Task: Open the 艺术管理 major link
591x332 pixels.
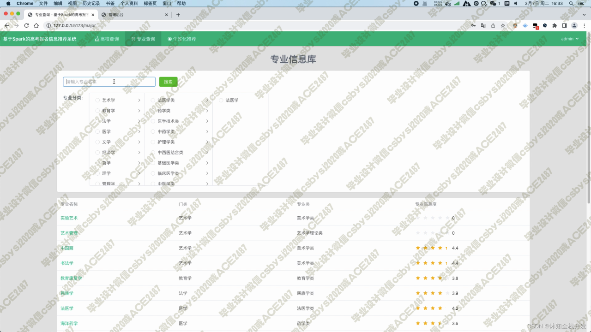Action: 69,233
